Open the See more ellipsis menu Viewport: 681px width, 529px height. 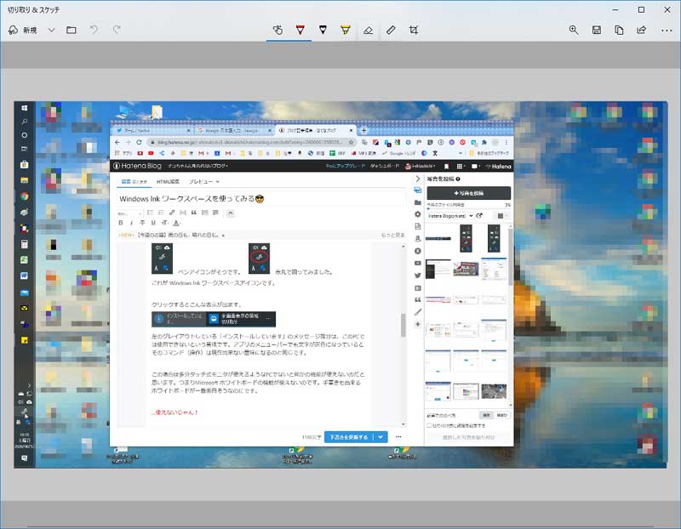pos(667,31)
